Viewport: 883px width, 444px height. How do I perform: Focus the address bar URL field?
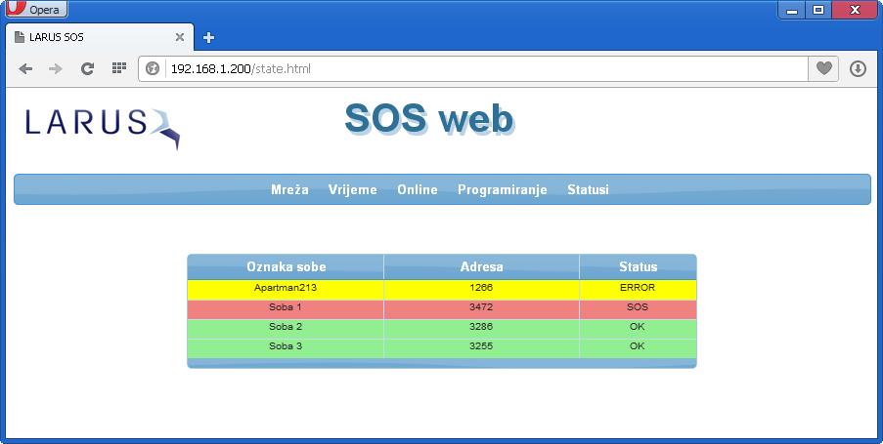[x=479, y=69]
